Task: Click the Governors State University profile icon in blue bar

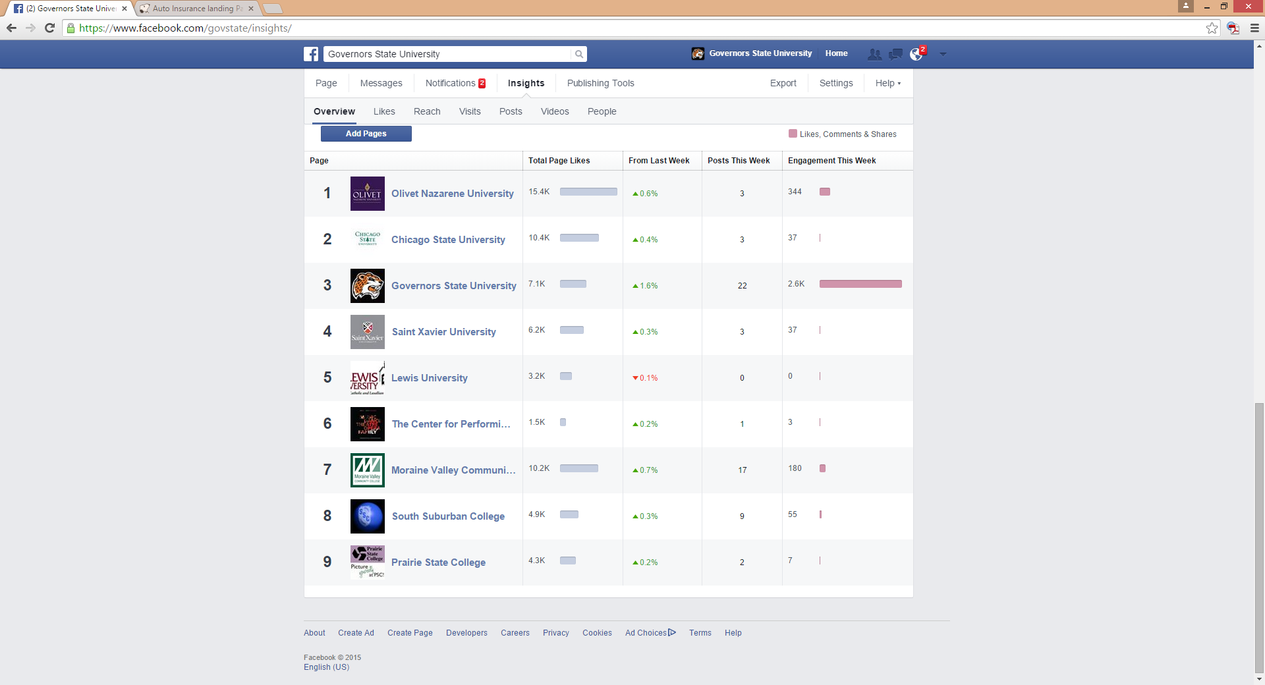Action: tap(698, 54)
